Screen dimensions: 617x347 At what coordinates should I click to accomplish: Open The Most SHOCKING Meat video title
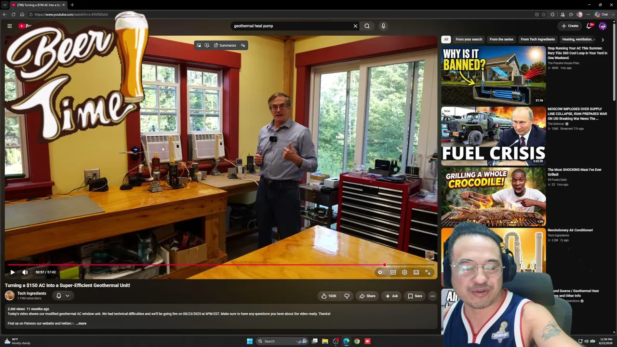pyautogui.click(x=575, y=172)
